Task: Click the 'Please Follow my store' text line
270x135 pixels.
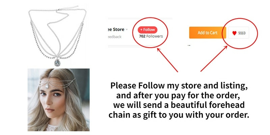Action: 179,86
